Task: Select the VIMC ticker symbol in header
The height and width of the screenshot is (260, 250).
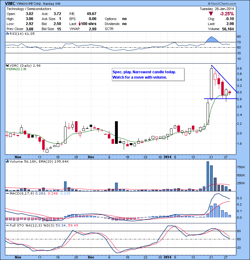Action: (10, 3)
